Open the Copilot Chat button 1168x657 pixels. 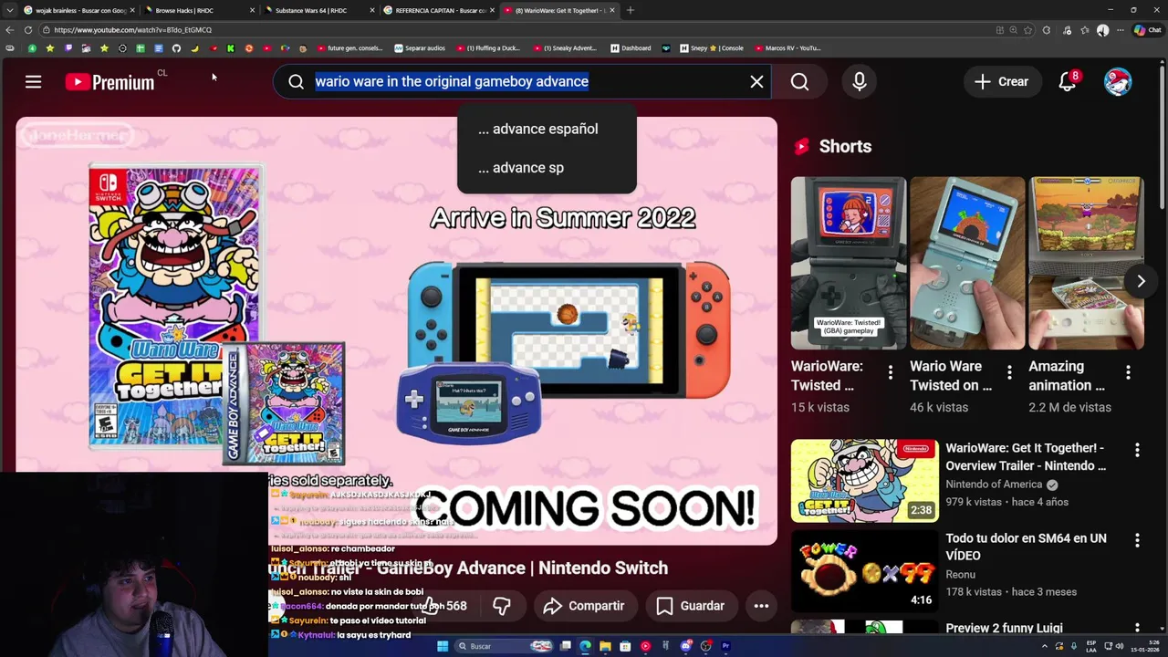tap(1147, 30)
